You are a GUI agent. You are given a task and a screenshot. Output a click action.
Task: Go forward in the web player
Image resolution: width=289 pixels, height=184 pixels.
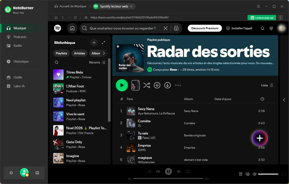pos(69,17)
